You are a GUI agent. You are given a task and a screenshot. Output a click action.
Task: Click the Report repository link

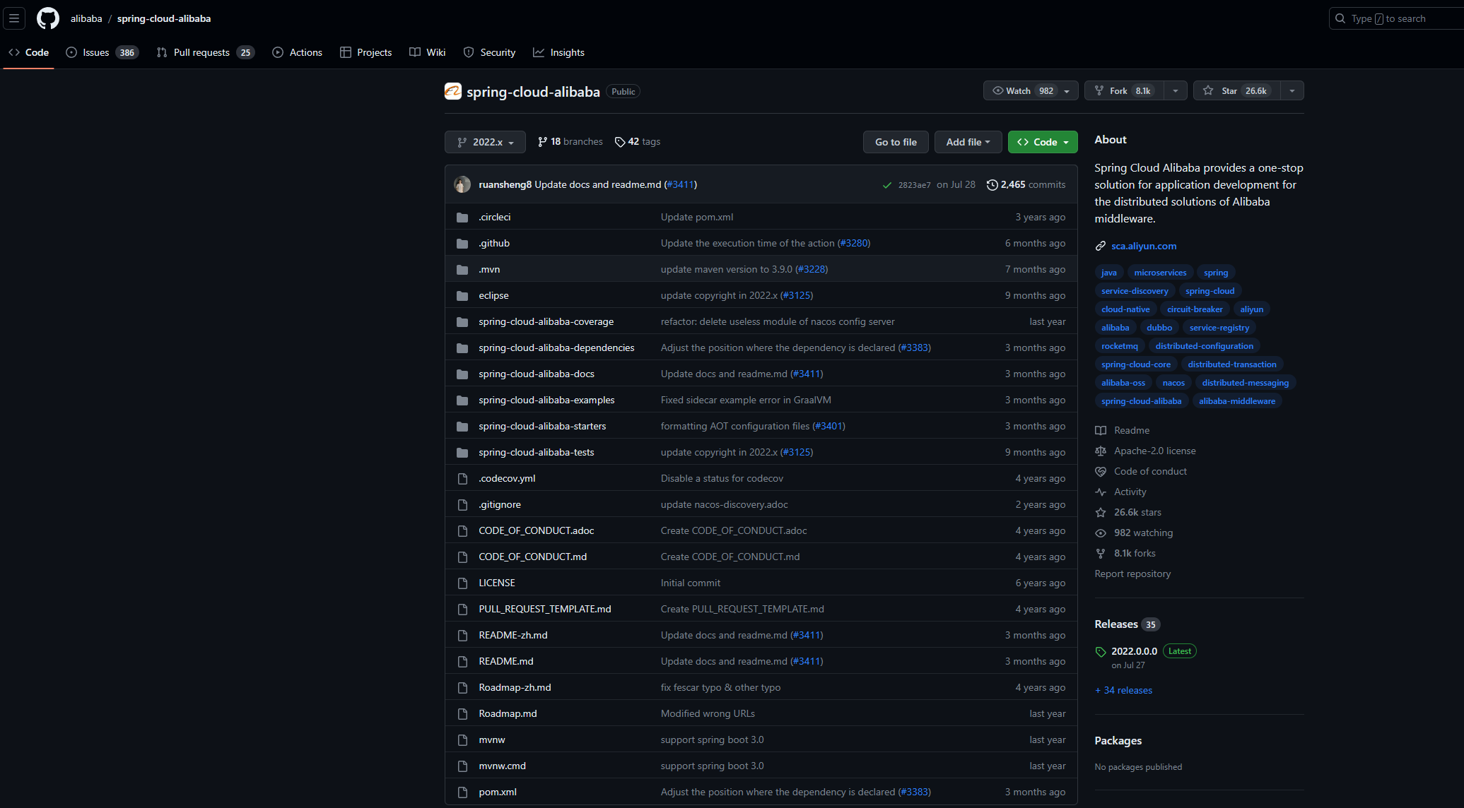click(1132, 574)
